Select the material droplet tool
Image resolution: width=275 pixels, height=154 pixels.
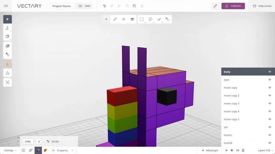[x=7, y=64]
